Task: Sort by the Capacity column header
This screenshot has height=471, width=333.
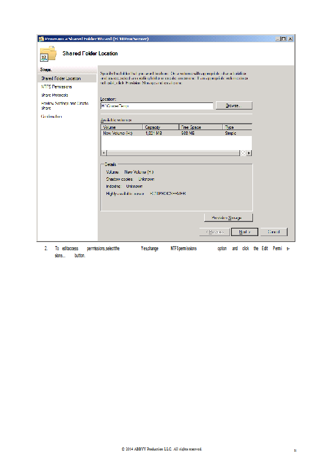Action: pyautogui.click(x=161, y=127)
